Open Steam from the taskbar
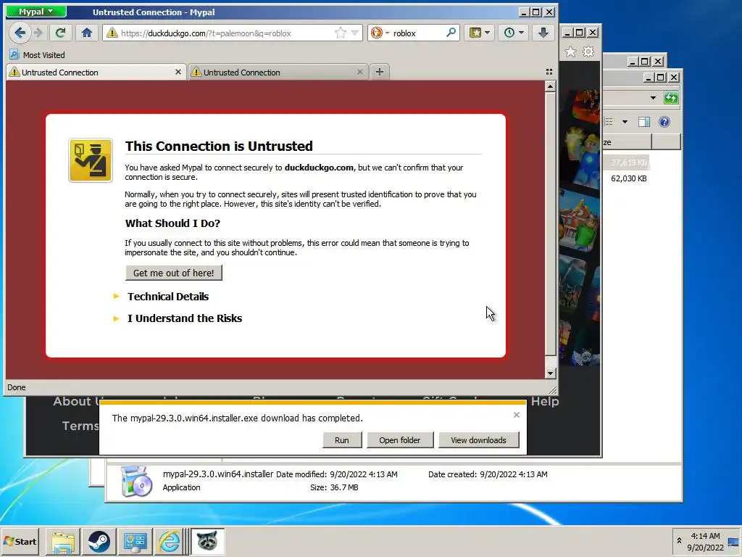This screenshot has width=742, height=557. pos(99,541)
